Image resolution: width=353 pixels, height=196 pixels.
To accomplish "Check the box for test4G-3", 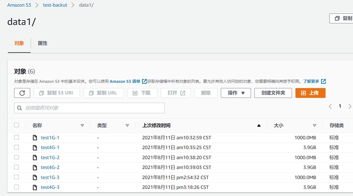I will tap(17, 187).
